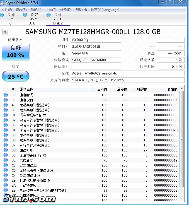
Task: Click the blue status icon for attribute B1
Action: click(6, 115)
